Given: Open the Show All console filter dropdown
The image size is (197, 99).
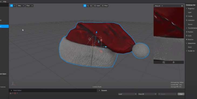Looking at the screenshot, I should 147,94.
